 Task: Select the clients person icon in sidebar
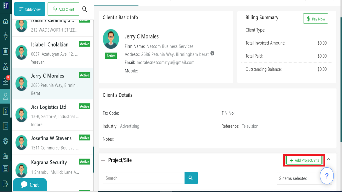click(6, 96)
